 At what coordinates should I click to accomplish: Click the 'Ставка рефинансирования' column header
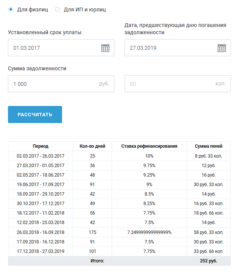tap(149, 146)
